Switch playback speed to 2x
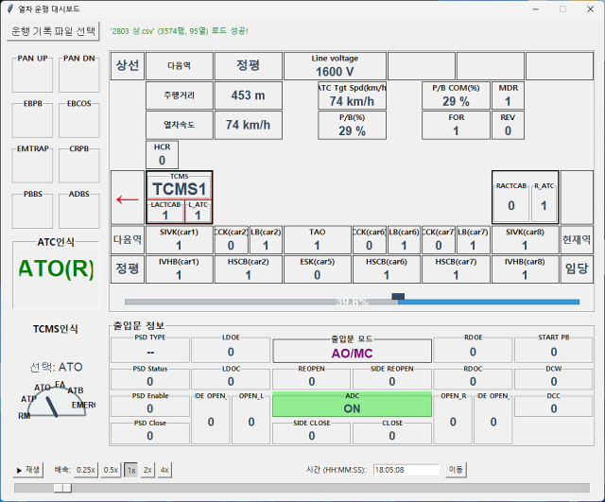Viewport: 605px width, 502px height. pos(147,469)
